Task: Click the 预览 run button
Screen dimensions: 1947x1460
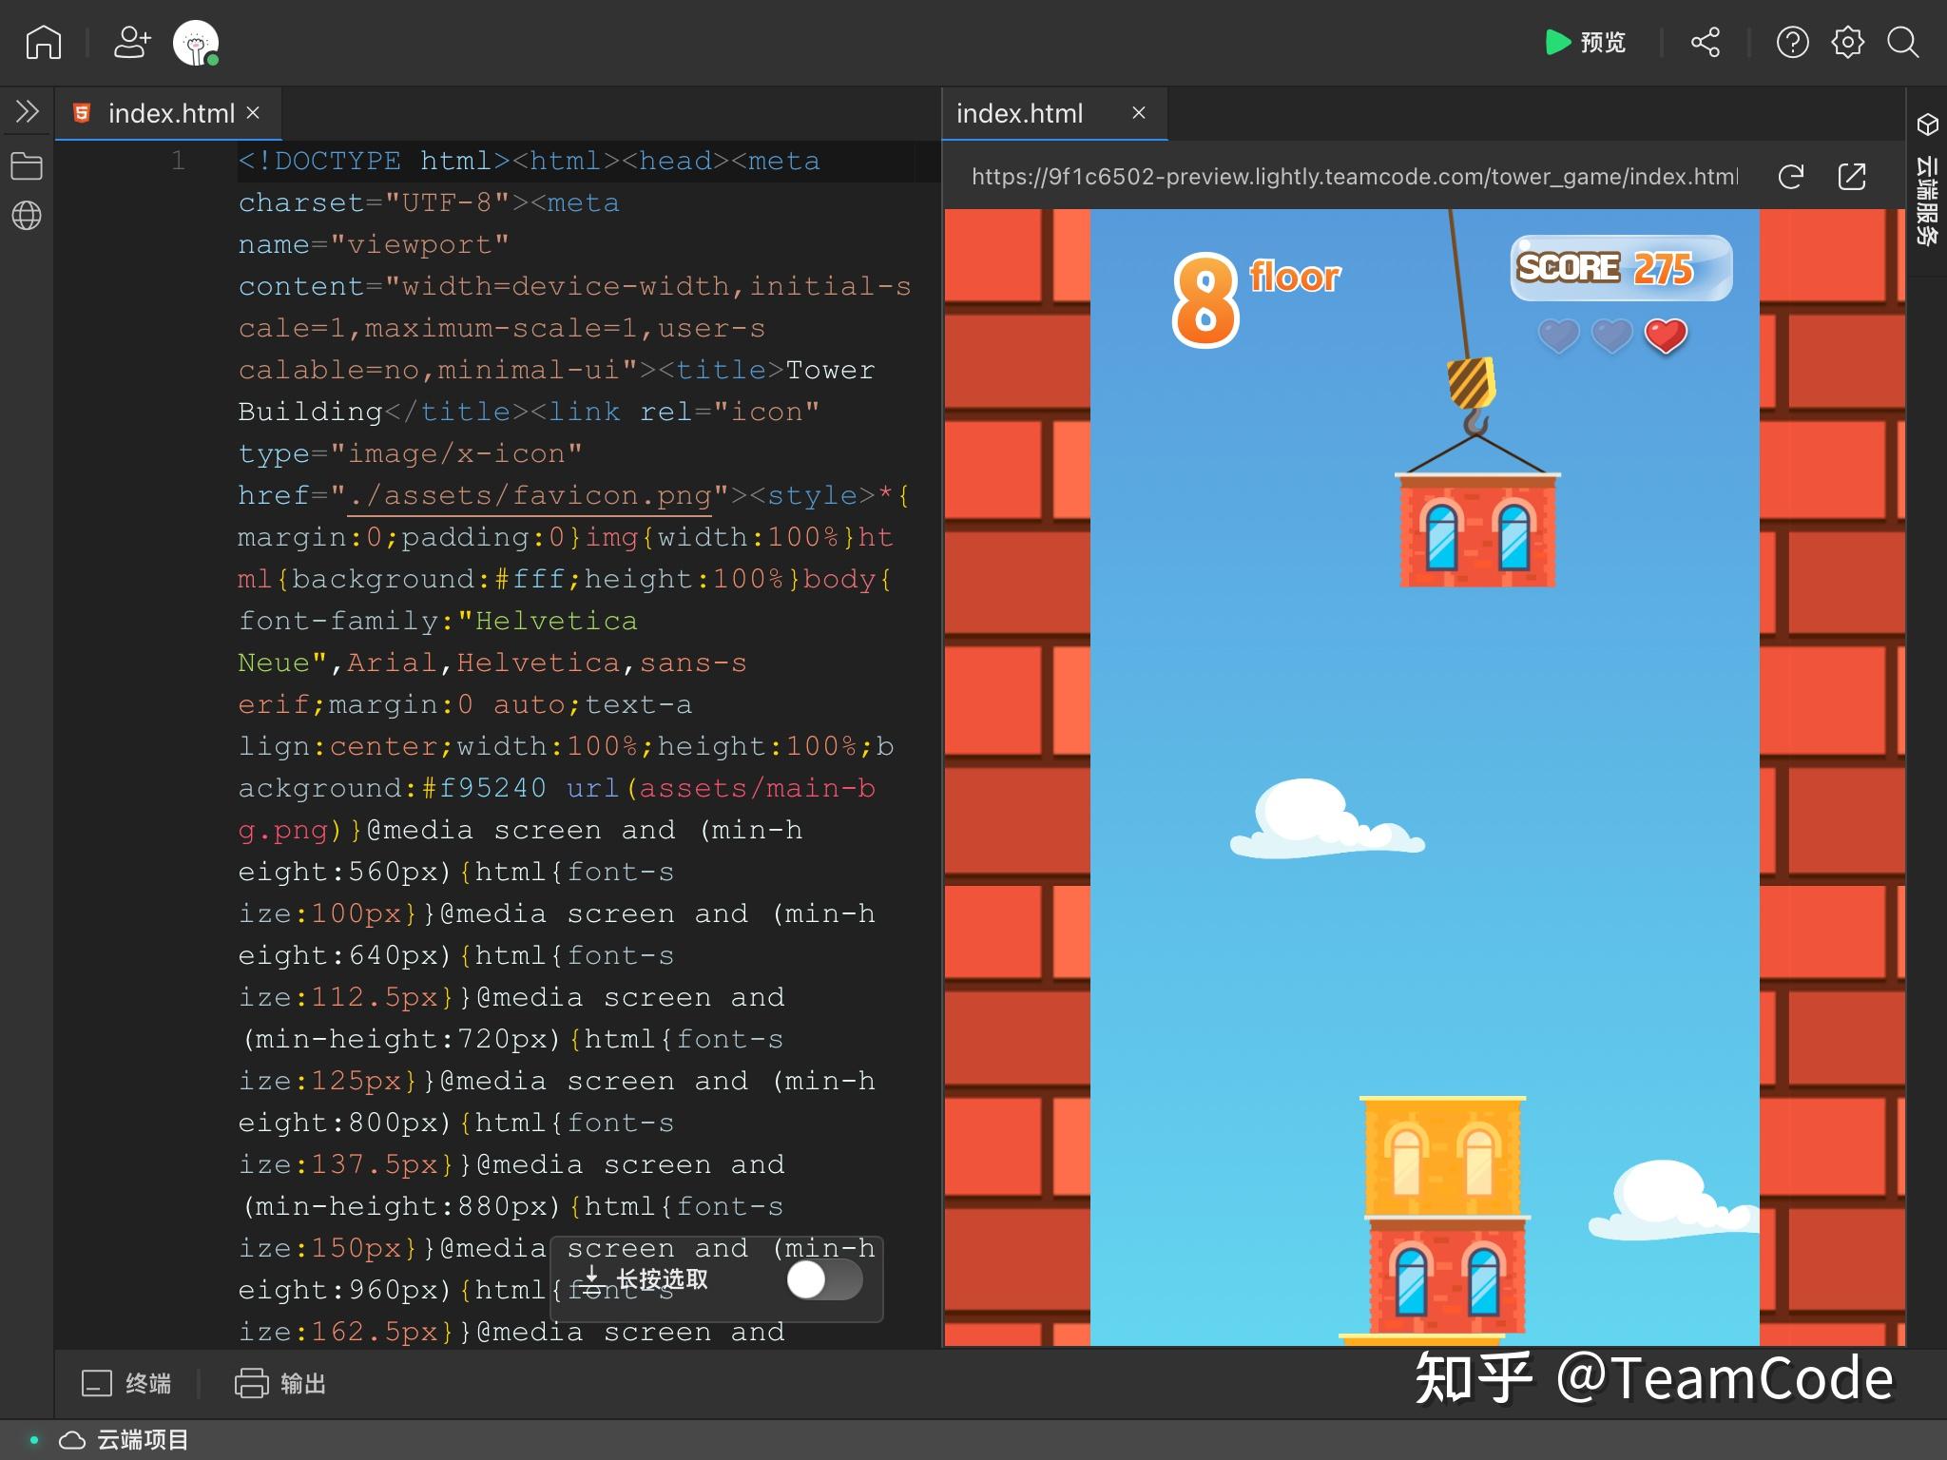Action: point(1585,43)
